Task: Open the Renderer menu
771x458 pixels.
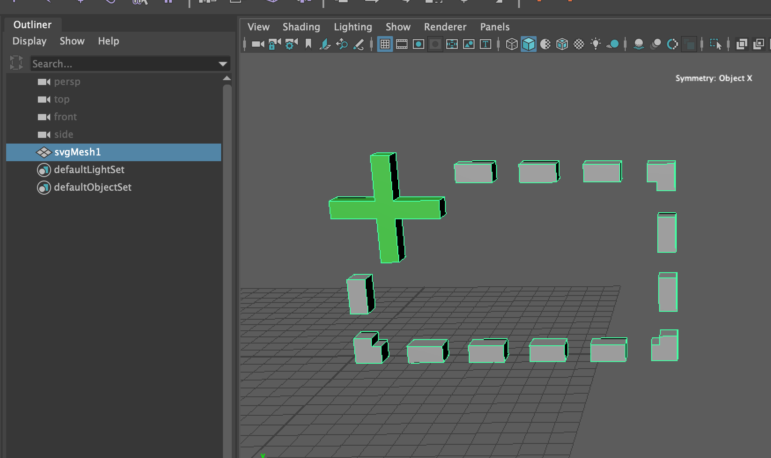Action: point(445,27)
